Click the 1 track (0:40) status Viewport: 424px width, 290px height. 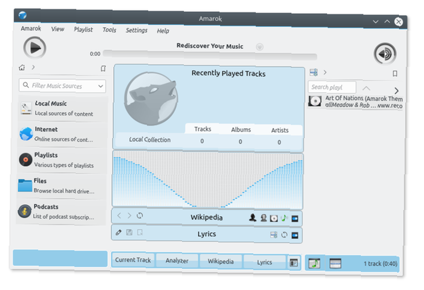tap(380, 264)
